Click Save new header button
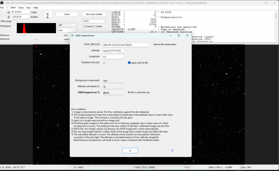Viewport: 279px width, 171px height. 94,14
